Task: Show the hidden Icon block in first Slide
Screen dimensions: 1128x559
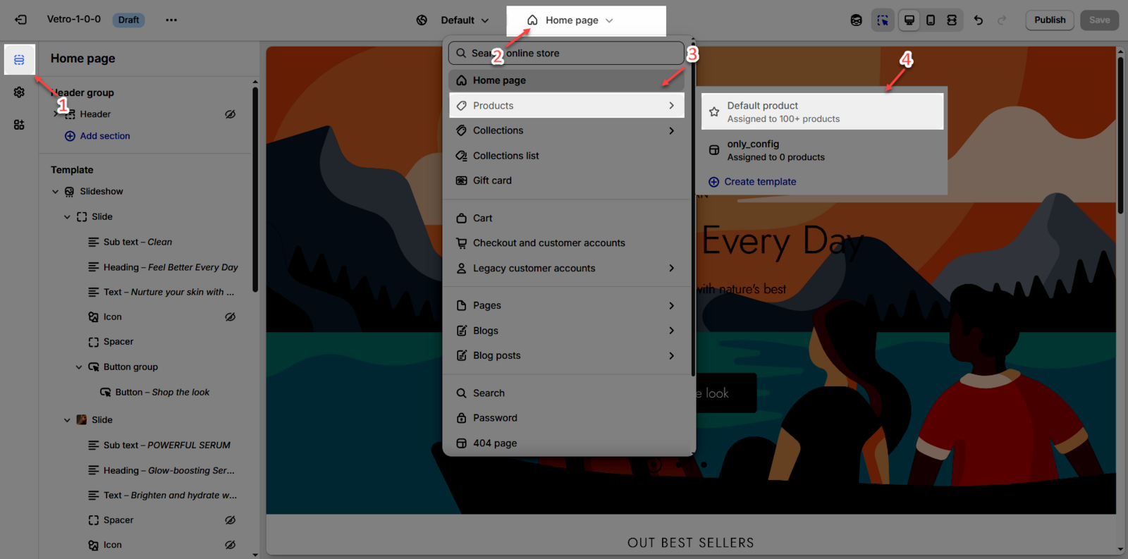Action: click(230, 317)
